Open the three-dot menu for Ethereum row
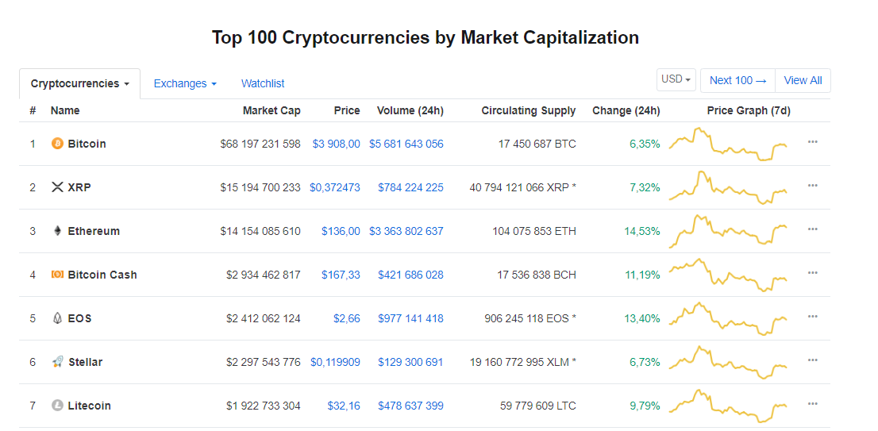Image resolution: width=878 pixels, height=431 pixels. pyautogui.click(x=812, y=229)
